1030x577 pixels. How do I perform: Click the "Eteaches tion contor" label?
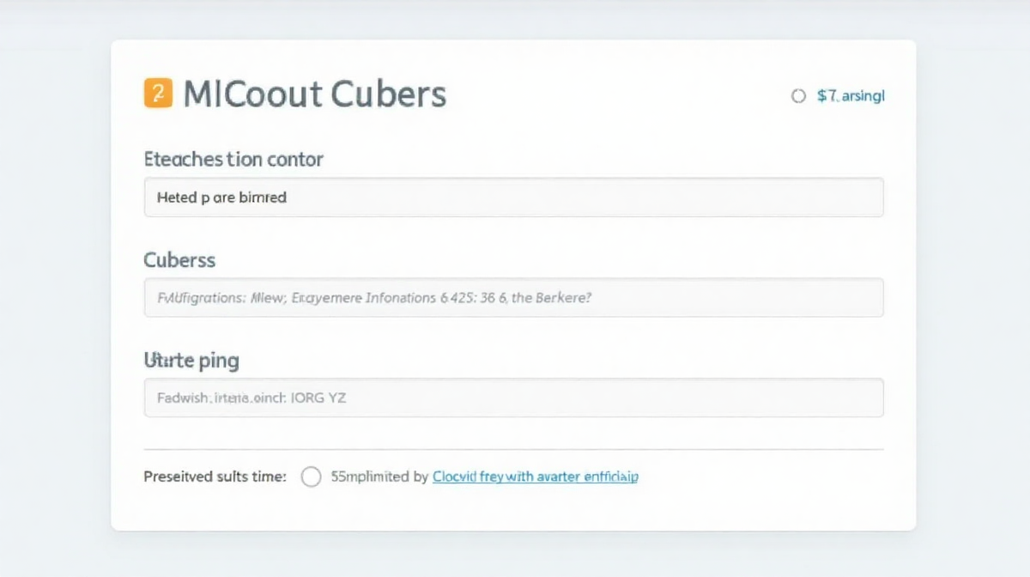pos(233,159)
